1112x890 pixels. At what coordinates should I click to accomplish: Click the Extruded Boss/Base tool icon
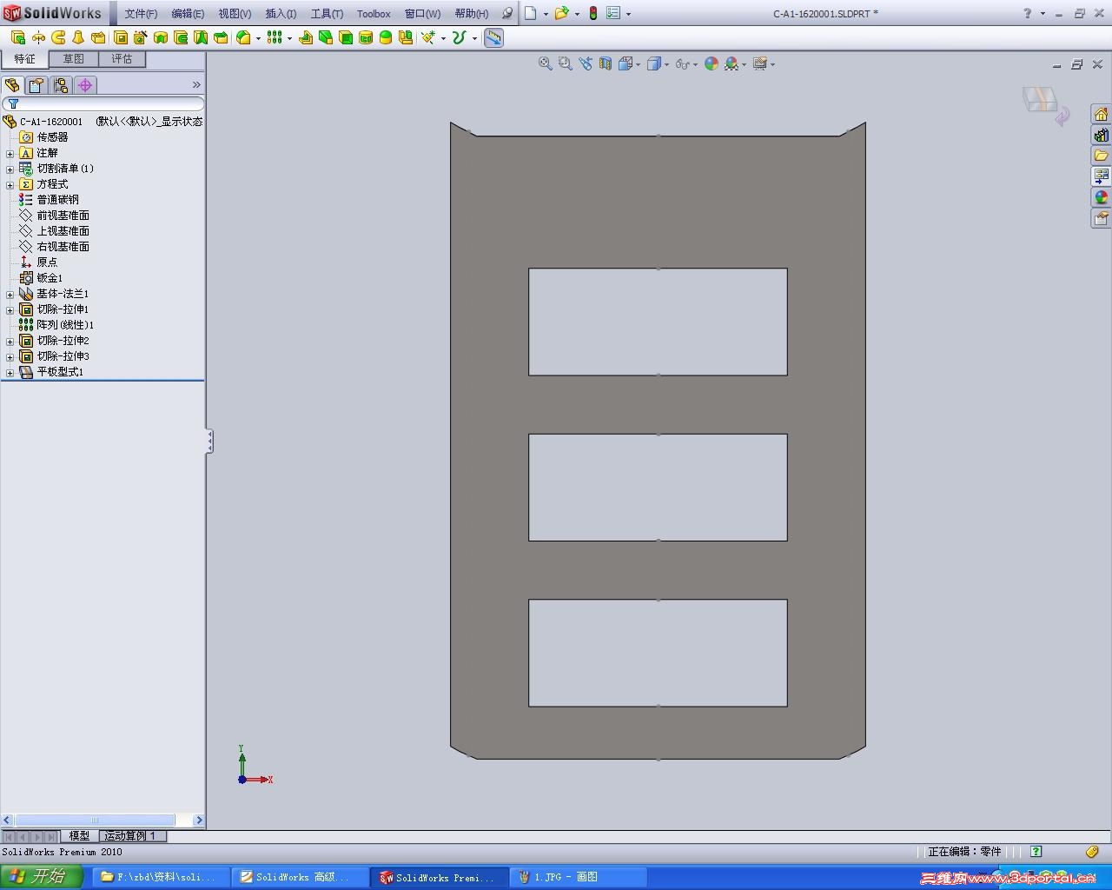[x=18, y=37]
